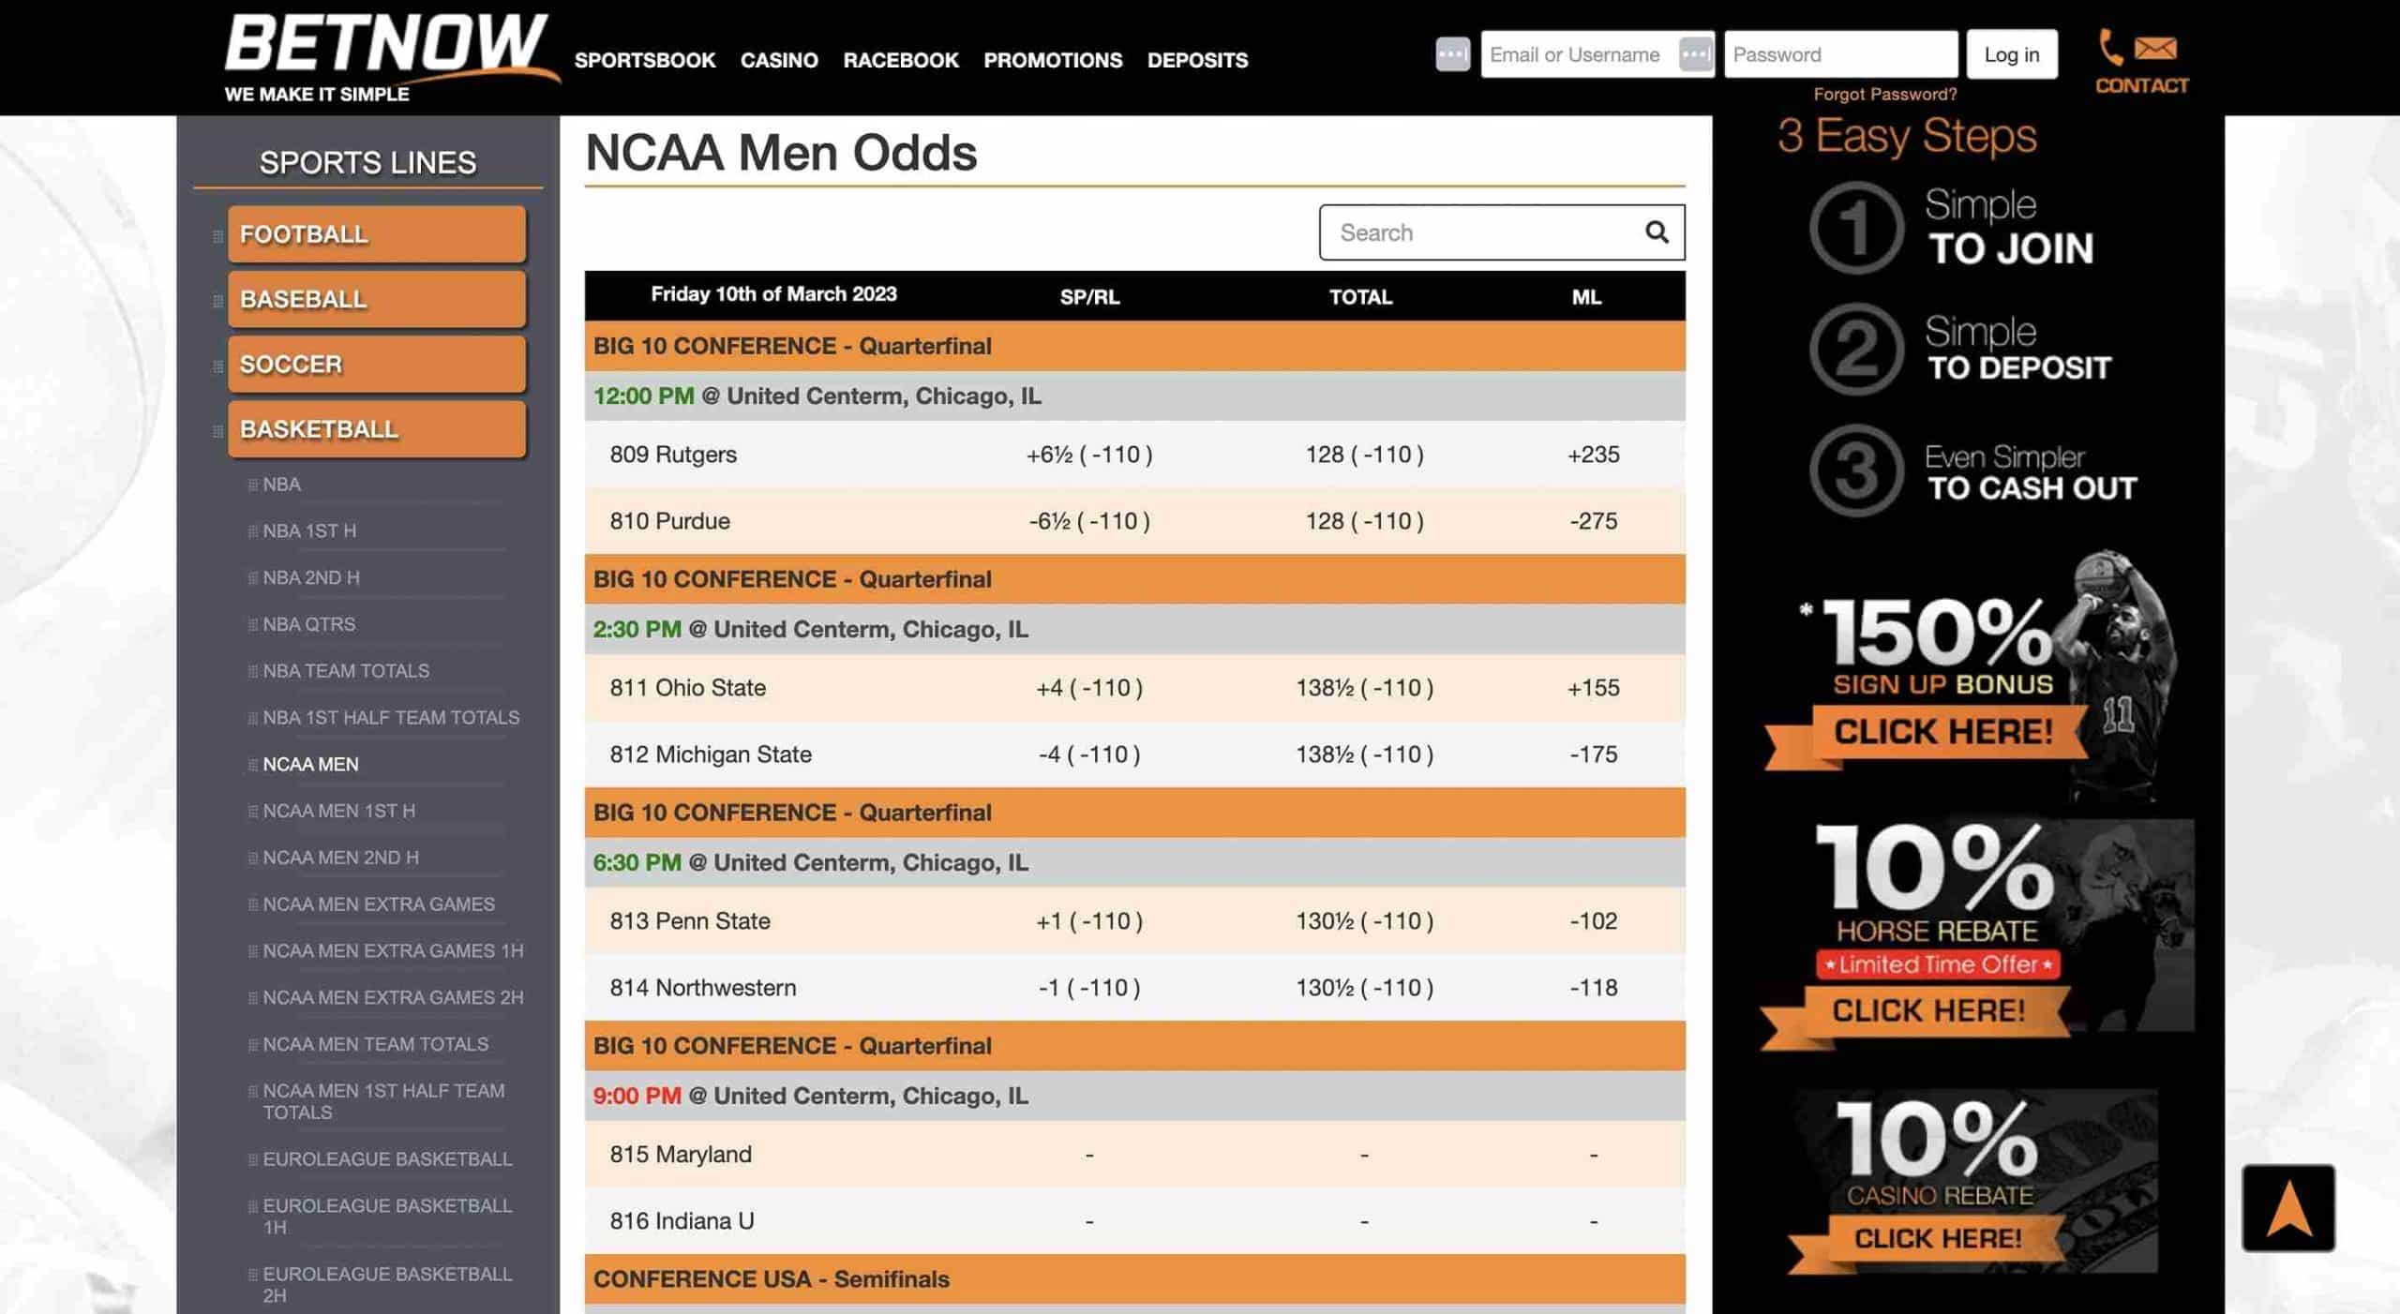Open the Promotions menu
Viewport: 2400px width, 1314px height.
pyautogui.click(x=1053, y=60)
